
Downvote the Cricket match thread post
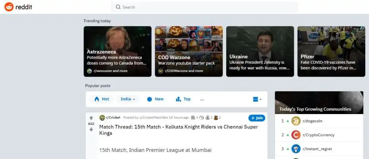91,129
